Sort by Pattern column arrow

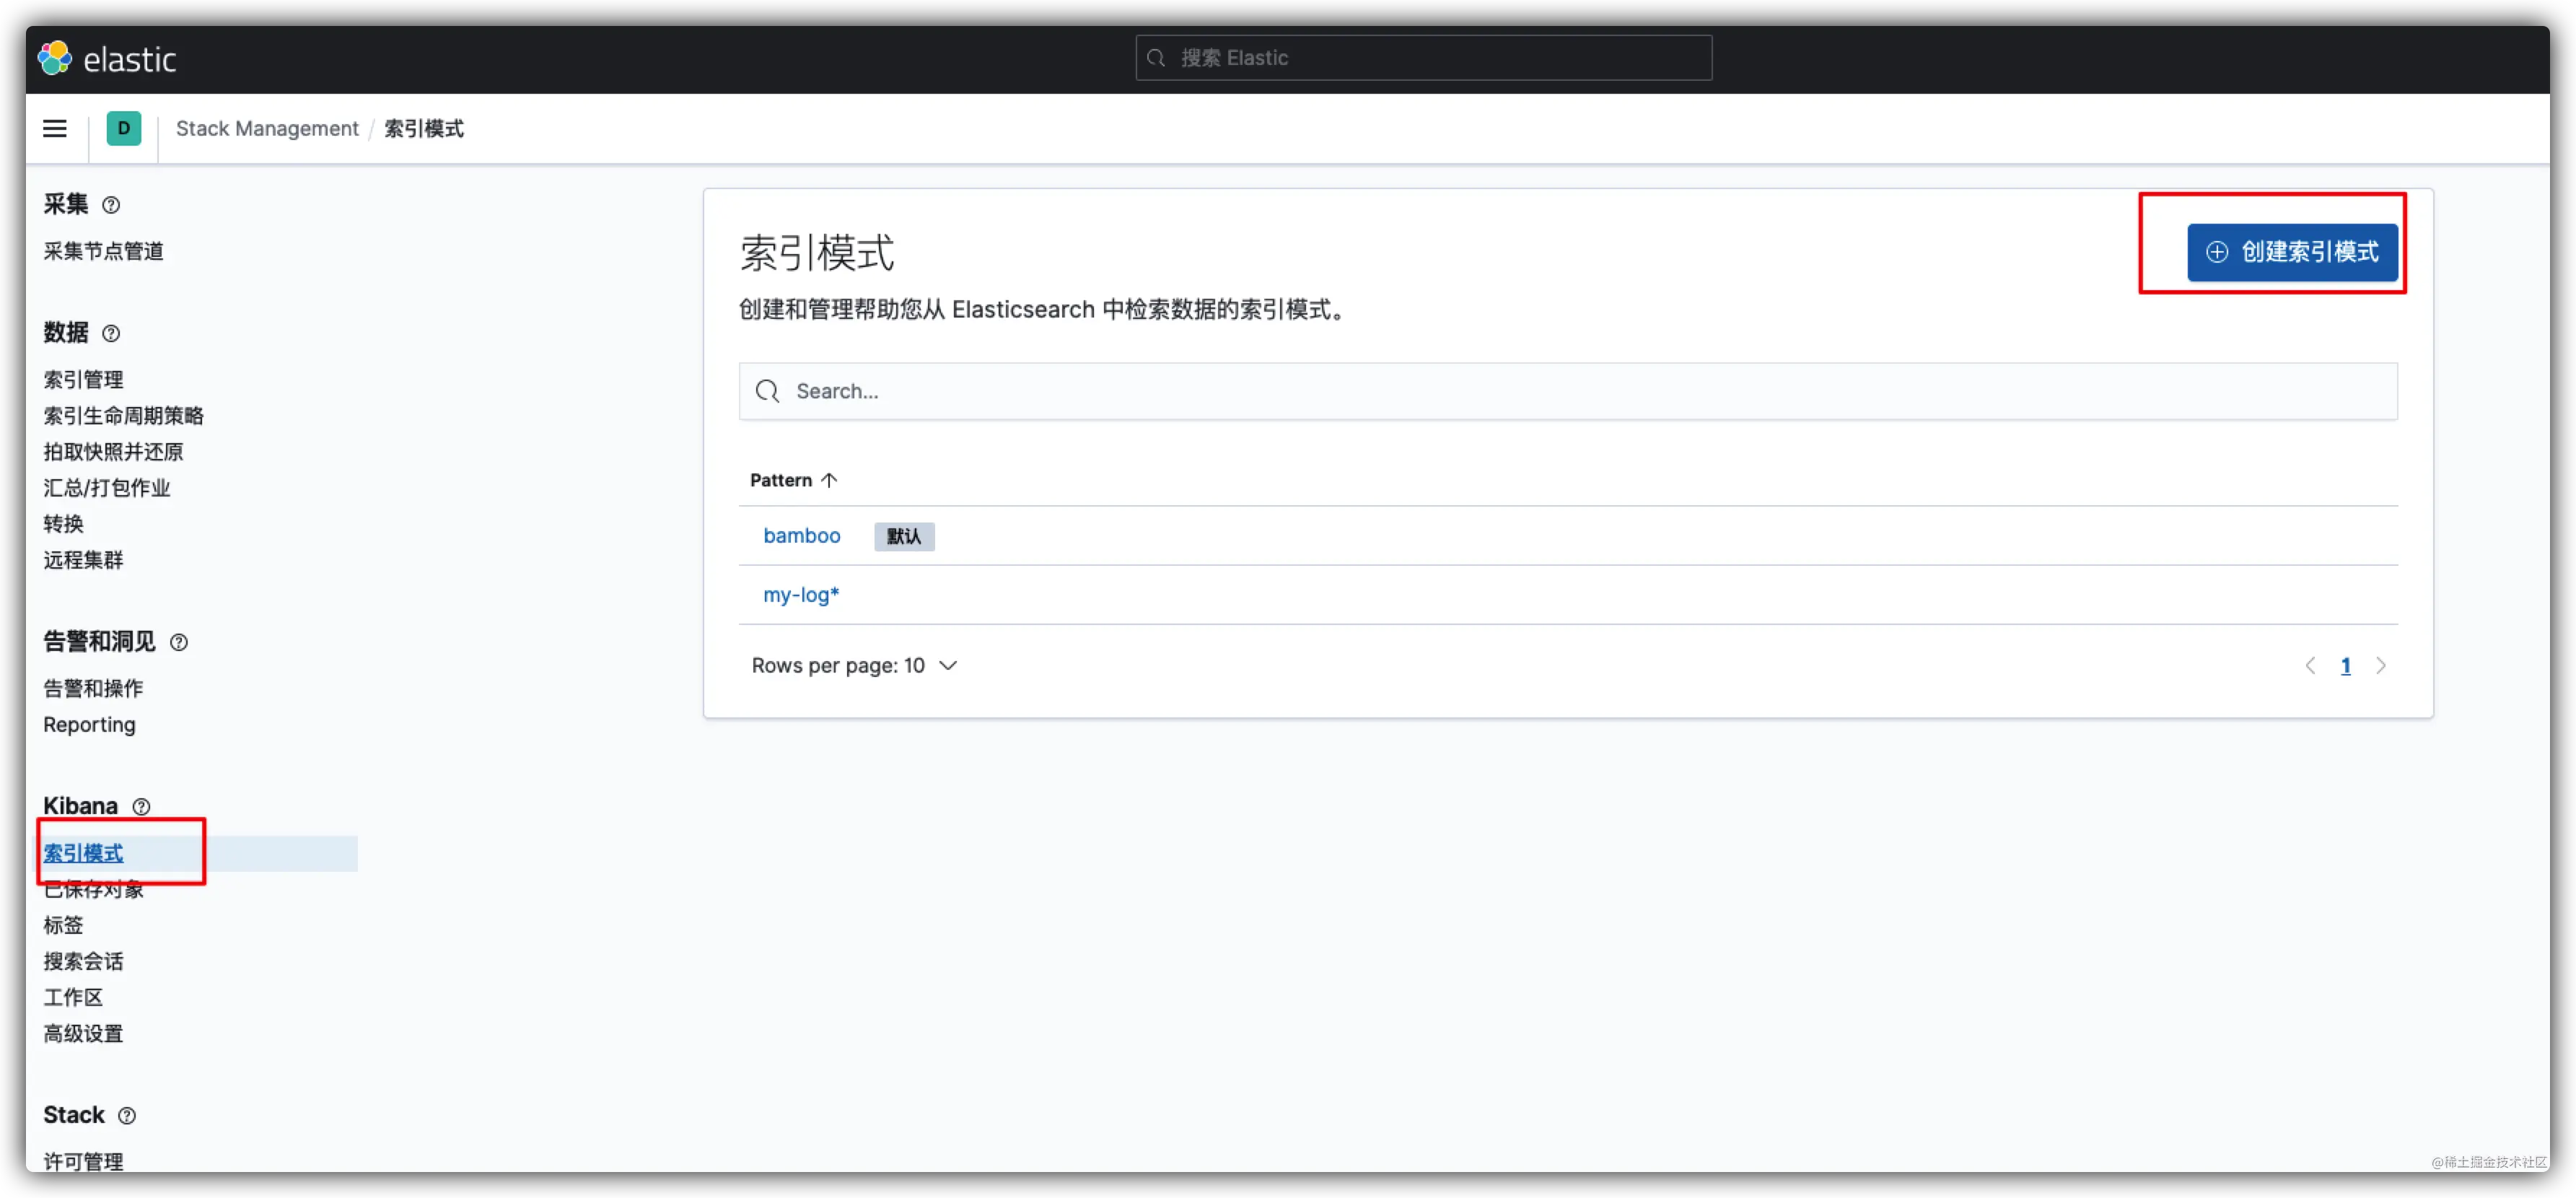point(829,480)
